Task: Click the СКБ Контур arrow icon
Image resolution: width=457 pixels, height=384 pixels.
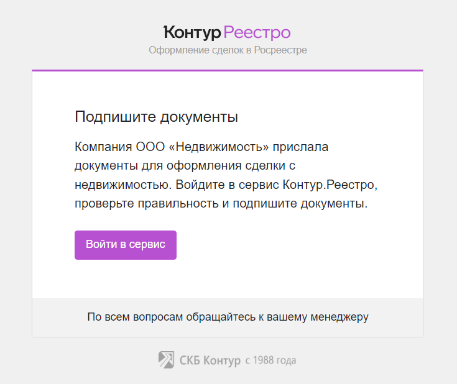Action: (166, 360)
